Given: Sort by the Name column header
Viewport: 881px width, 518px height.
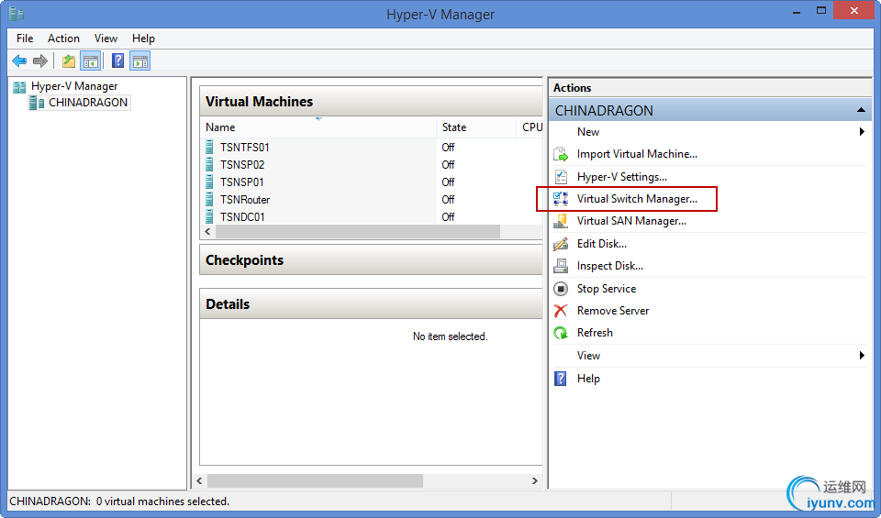Looking at the screenshot, I should point(318,127).
